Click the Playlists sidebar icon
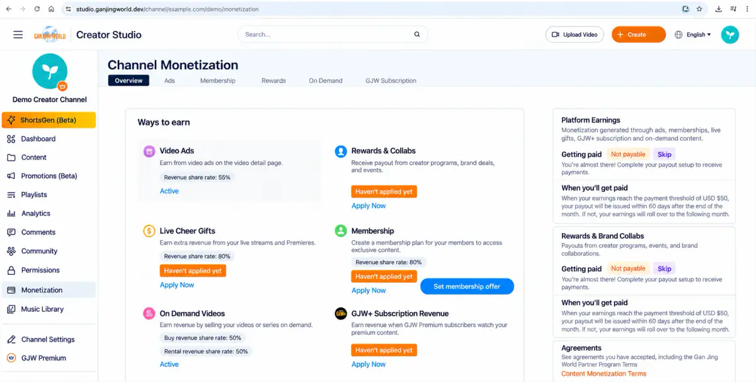The image size is (756, 382). (11, 195)
